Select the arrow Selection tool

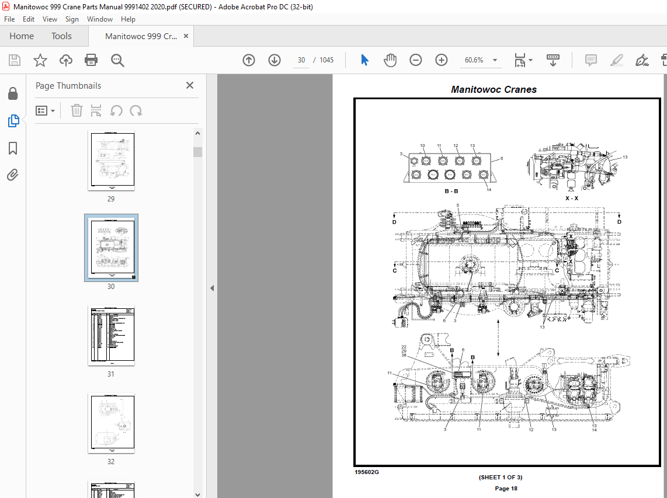(x=364, y=60)
